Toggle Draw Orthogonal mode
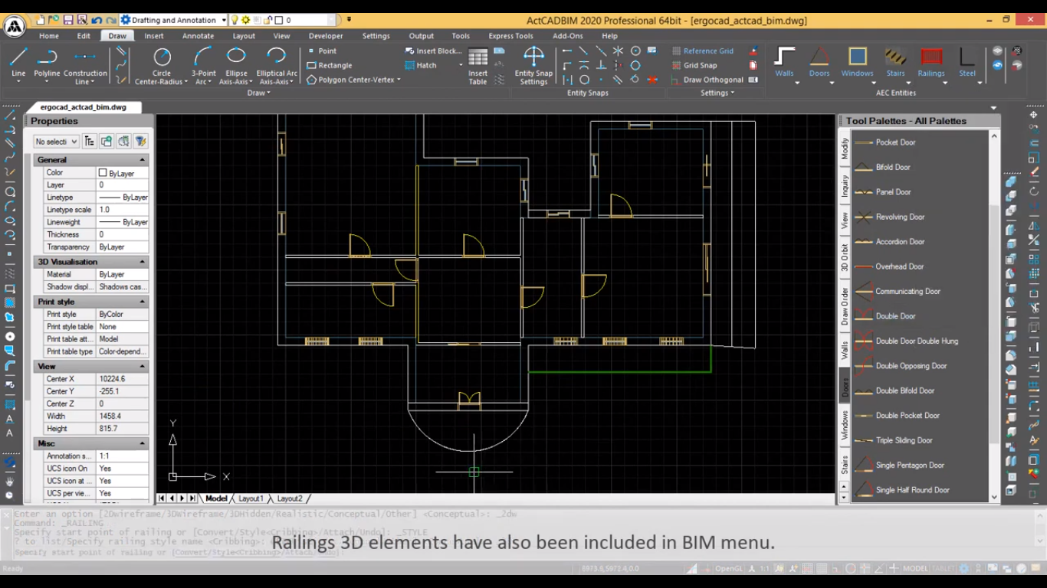Image resolution: width=1047 pixels, height=588 pixels. [707, 80]
